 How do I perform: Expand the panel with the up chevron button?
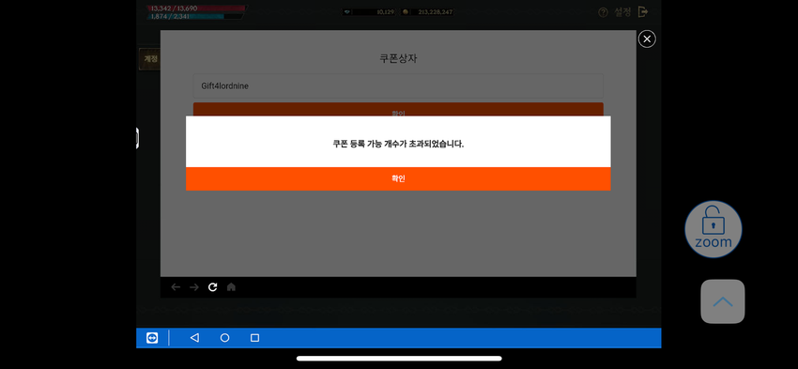point(723,301)
